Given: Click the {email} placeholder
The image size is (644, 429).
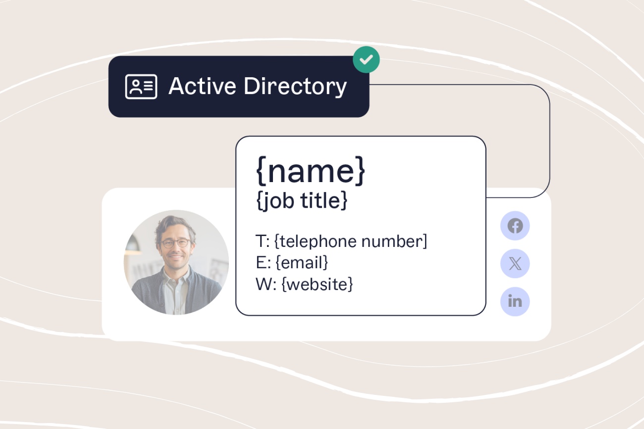Looking at the screenshot, I should click(x=302, y=262).
